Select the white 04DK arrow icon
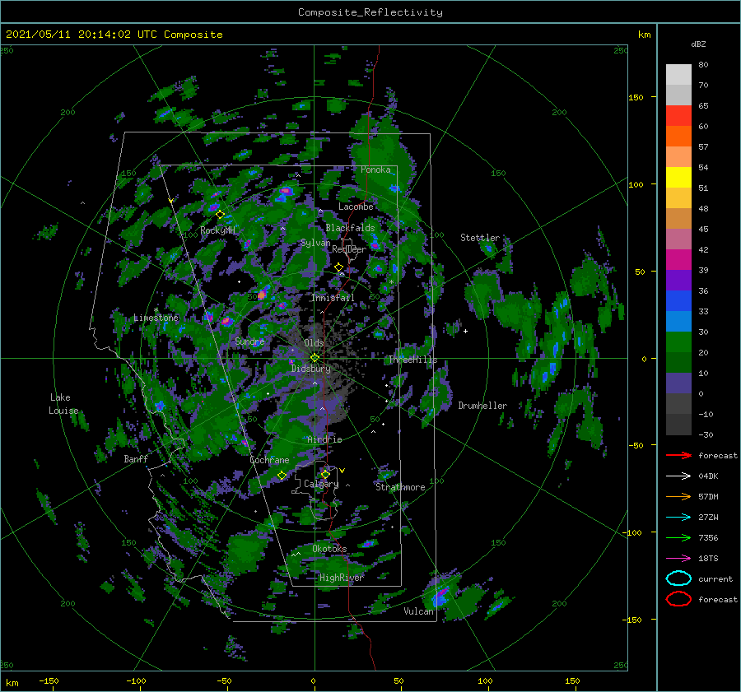This screenshot has width=741, height=692. click(678, 476)
